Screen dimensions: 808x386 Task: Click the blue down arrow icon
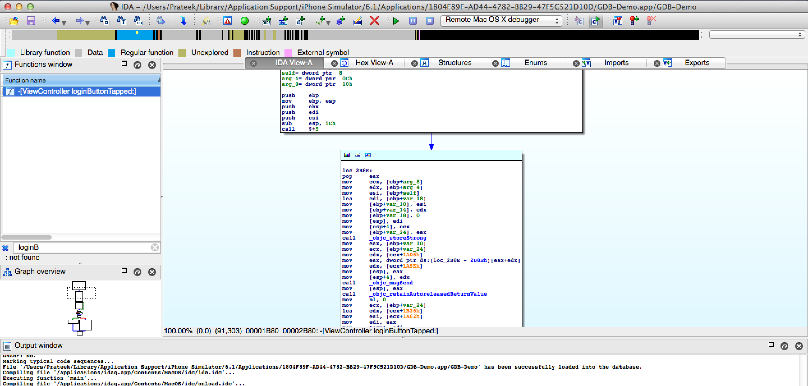pos(183,21)
